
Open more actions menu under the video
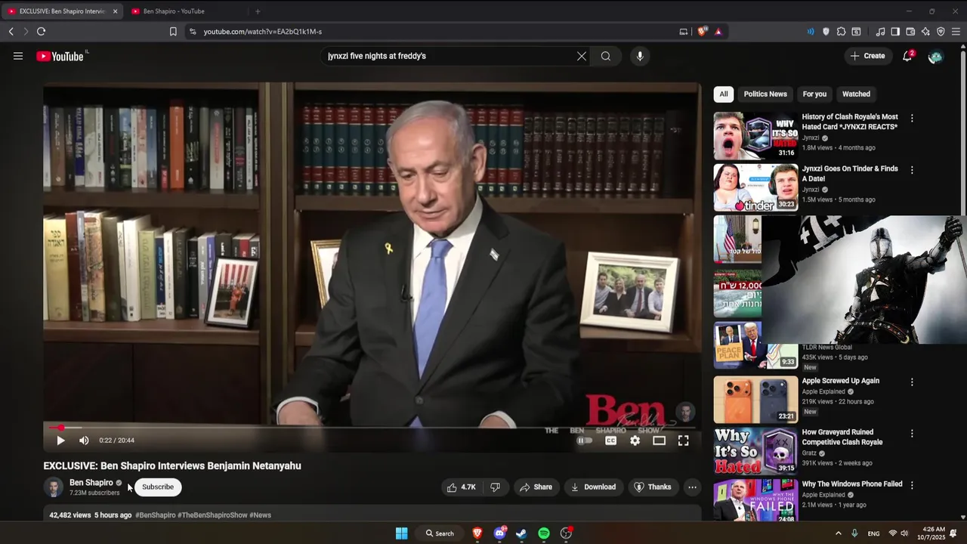coord(692,487)
